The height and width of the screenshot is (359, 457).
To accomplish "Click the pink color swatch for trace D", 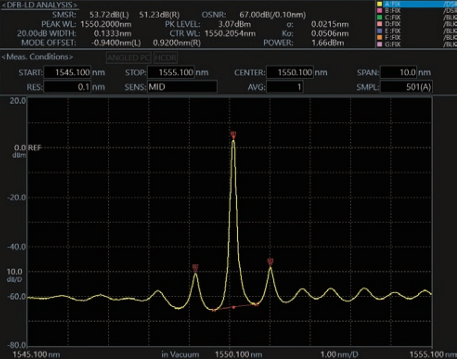I will click(x=381, y=24).
